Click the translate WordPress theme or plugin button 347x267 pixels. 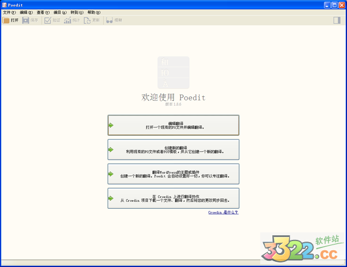[173, 174]
